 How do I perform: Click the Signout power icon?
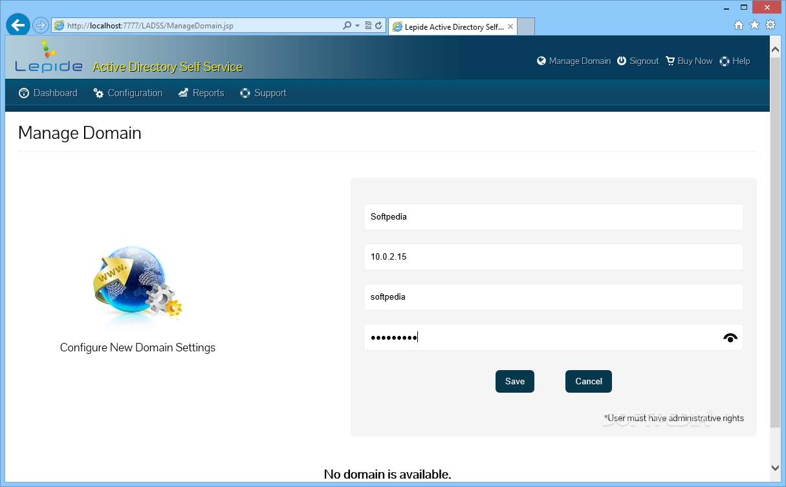pyautogui.click(x=622, y=61)
